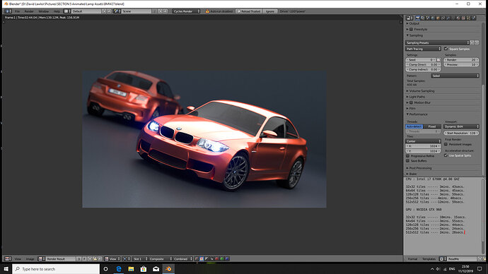Open the Path Tracing integrator dropdown

(x=423, y=49)
